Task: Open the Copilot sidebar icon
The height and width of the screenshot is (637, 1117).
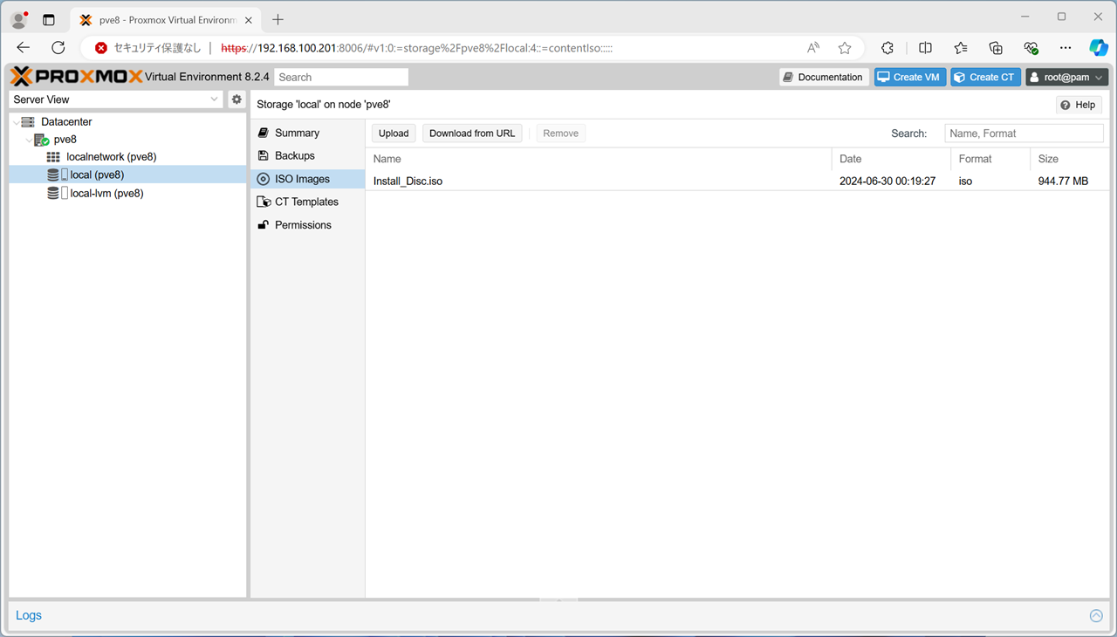Action: tap(1098, 48)
